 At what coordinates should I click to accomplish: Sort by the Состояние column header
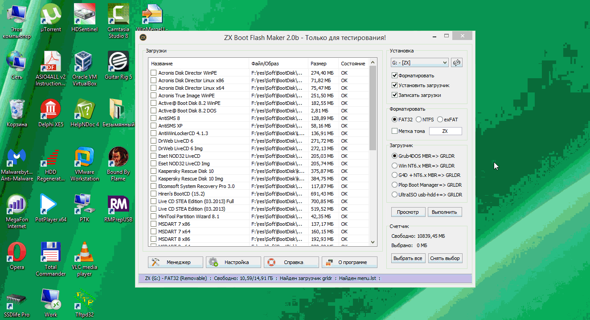click(x=354, y=64)
